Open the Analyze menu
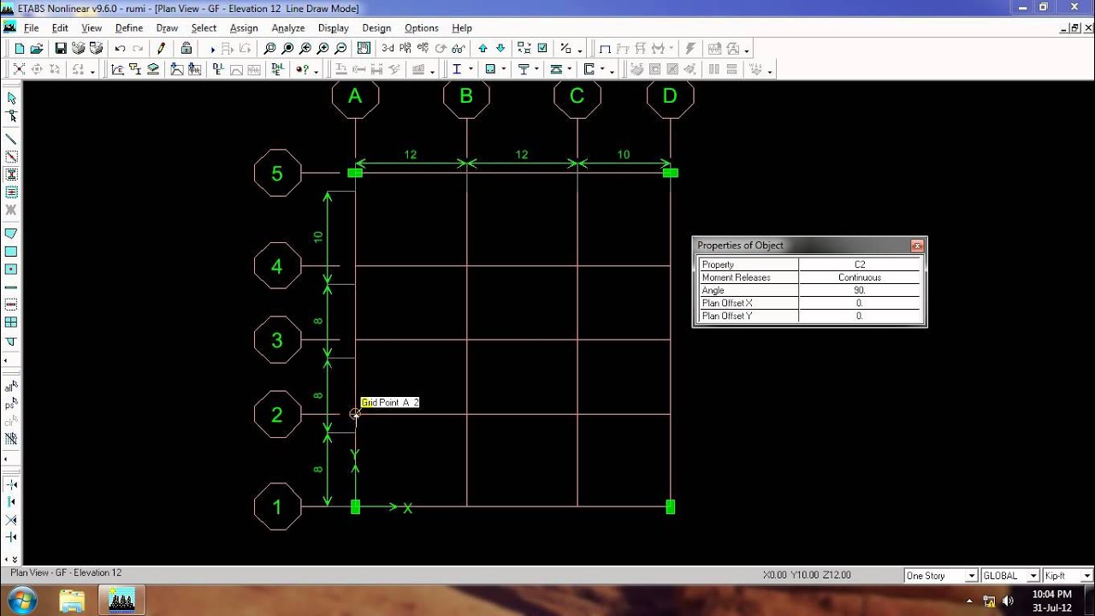This screenshot has width=1095, height=616. click(288, 28)
